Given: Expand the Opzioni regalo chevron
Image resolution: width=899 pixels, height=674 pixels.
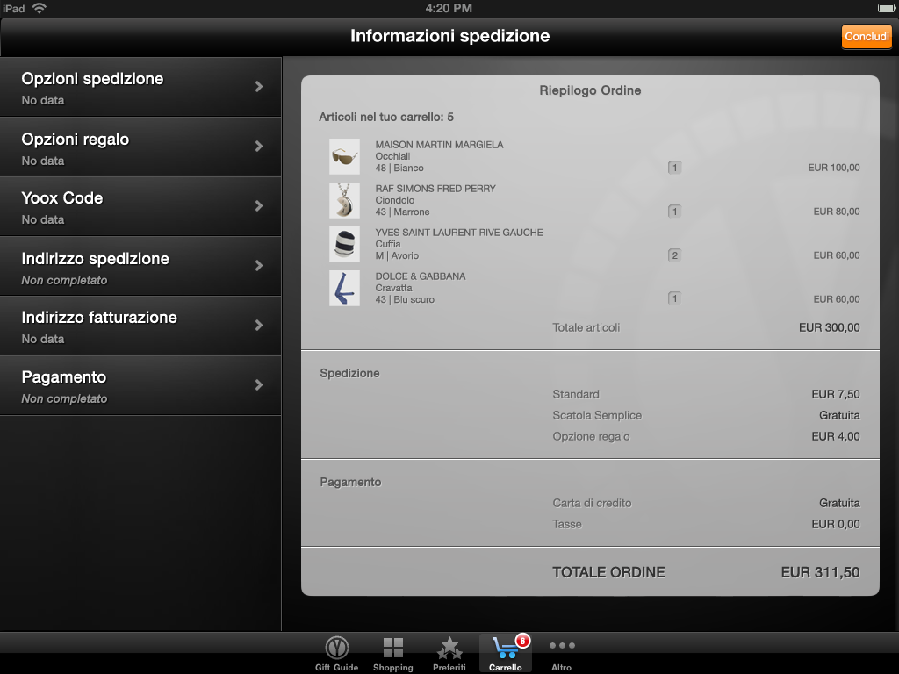Looking at the screenshot, I should [x=259, y=147].
